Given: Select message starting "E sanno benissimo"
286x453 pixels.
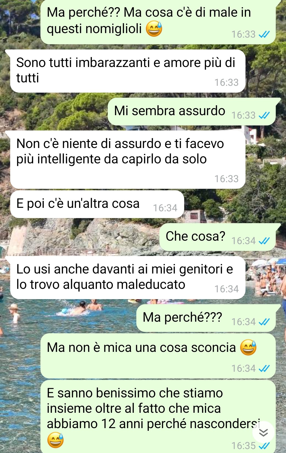Looking at the screenshot, I should point(158,416).
